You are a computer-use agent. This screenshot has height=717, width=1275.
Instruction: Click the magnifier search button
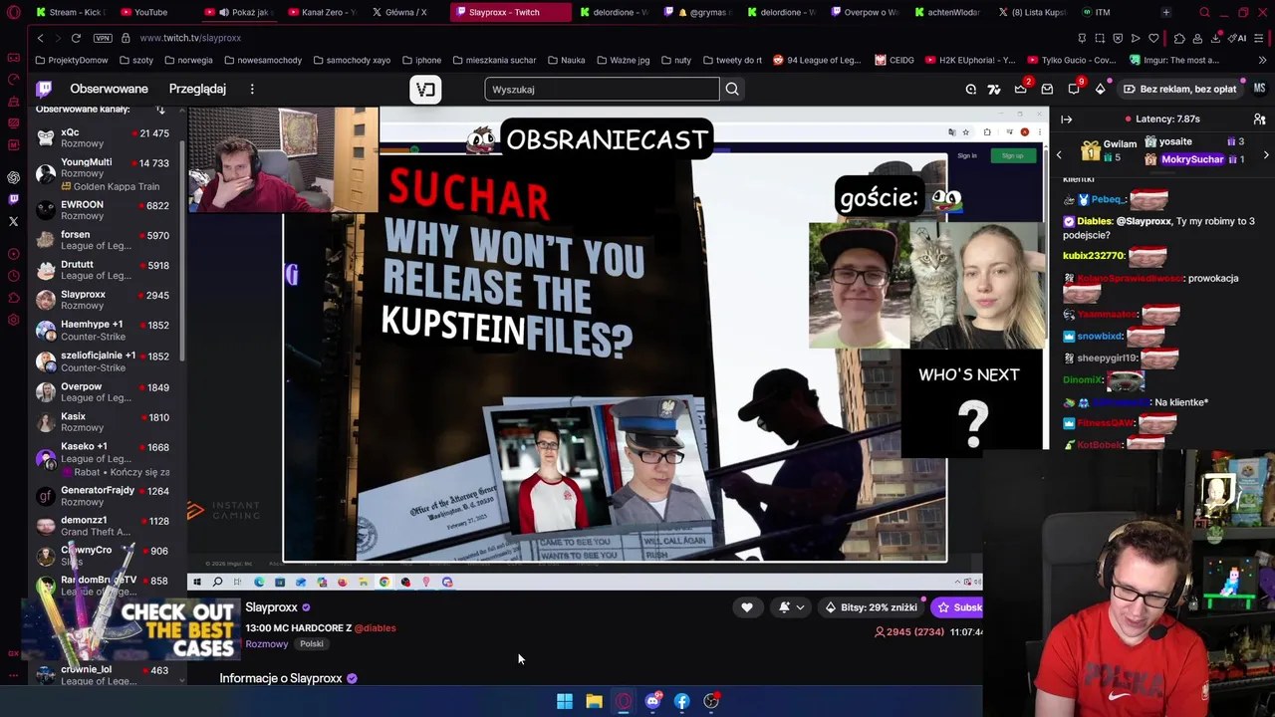(732, 89)
